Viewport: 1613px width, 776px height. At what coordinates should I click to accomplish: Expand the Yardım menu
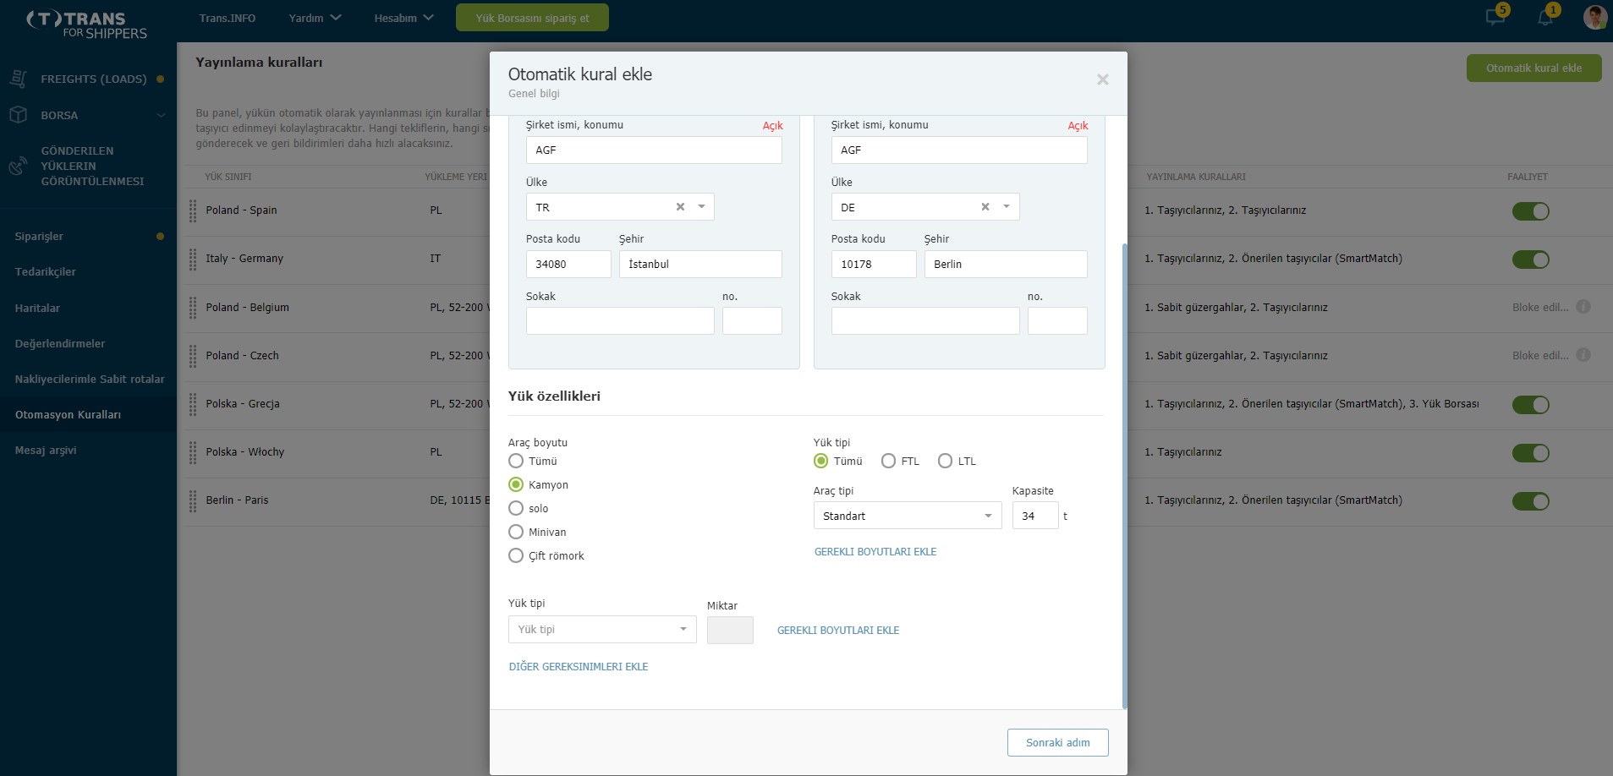click(315, 18)
